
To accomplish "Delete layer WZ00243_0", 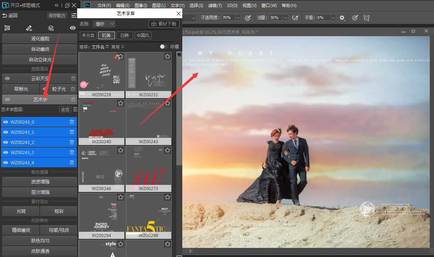I will 72,122.
